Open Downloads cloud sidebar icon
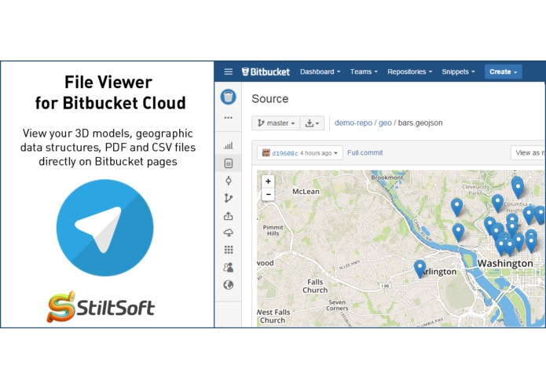Screen dimensions: 546x388 point(229,232)
